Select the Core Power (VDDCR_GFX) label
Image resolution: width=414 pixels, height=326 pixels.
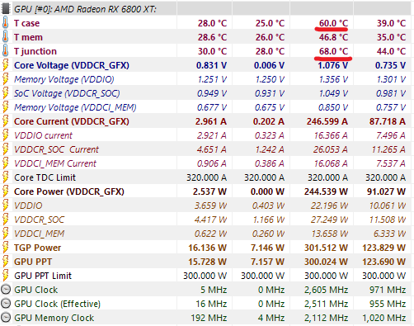pos(69,191)
